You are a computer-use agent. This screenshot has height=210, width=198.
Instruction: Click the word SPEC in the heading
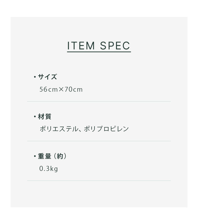point(115,46)
